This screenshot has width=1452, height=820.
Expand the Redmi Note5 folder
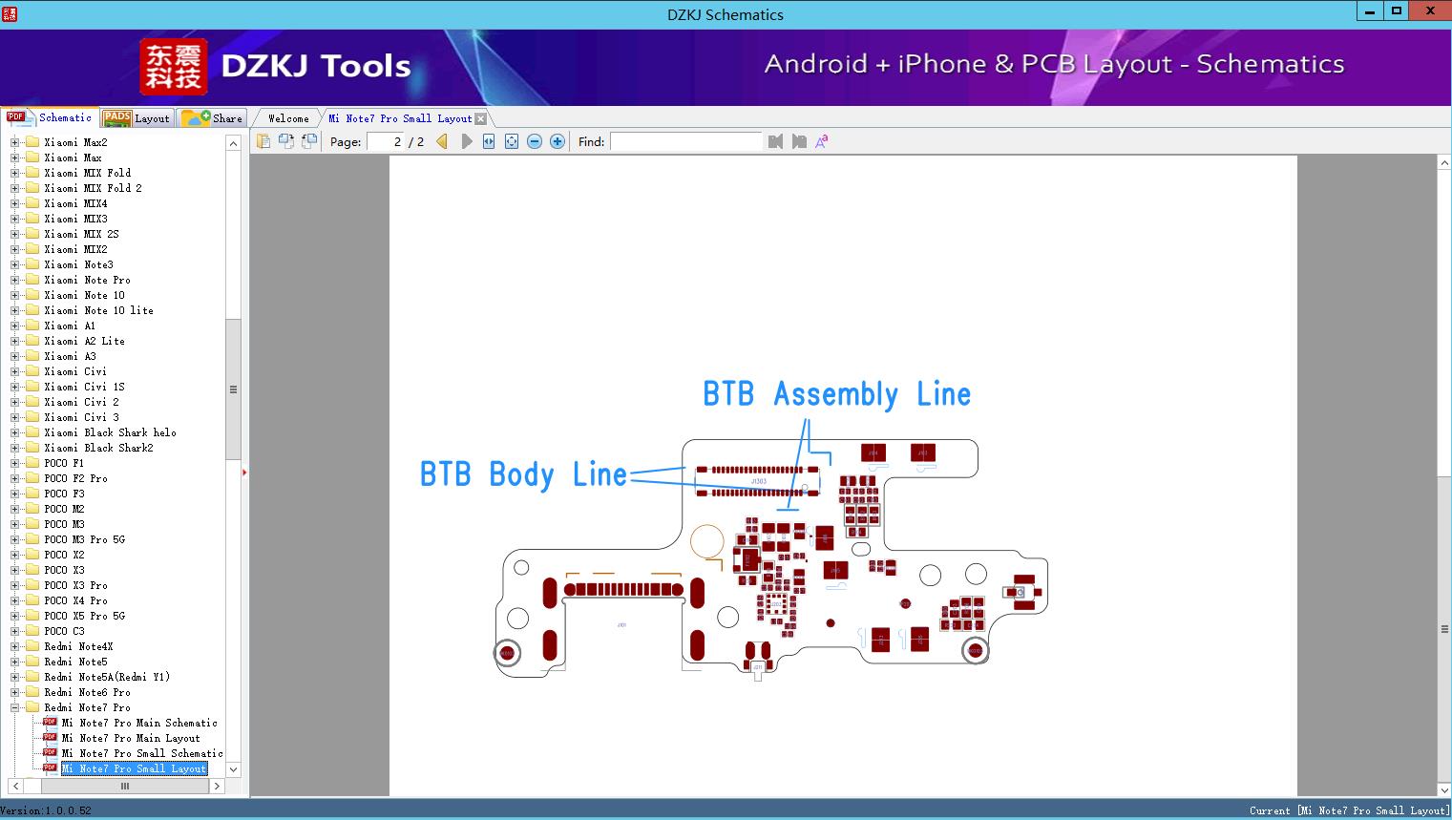[x=14, y=662]
